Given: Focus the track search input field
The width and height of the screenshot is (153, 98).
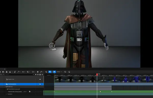Looking at the screenshot, I should point(19,75).
